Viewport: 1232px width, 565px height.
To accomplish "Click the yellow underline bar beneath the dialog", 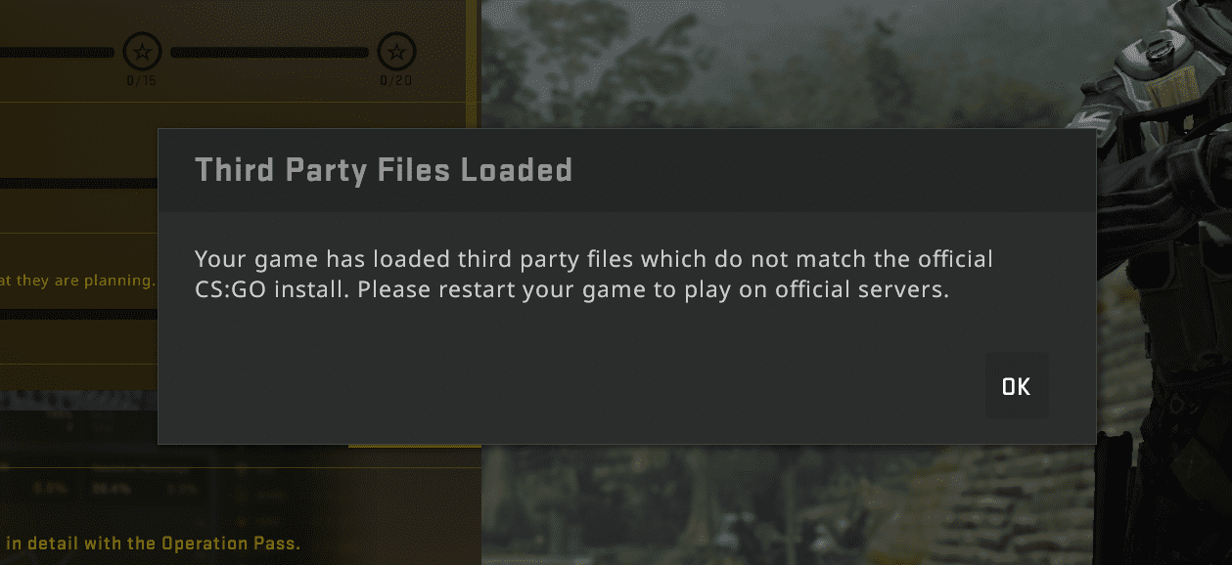I will coord(414,446).
